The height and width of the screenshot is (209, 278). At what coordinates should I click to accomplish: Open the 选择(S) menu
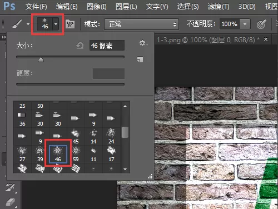[x=188, y=7]
